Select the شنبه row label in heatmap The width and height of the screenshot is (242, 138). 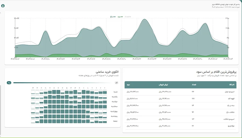point(115,92)
